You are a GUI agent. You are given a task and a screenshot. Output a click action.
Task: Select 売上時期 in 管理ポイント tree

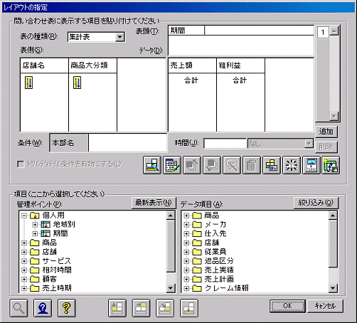(57, 288)
